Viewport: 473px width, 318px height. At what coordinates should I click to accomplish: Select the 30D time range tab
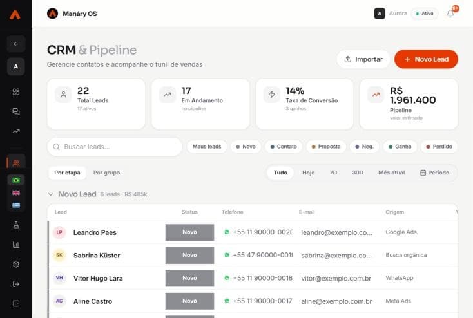pos(358,173)
